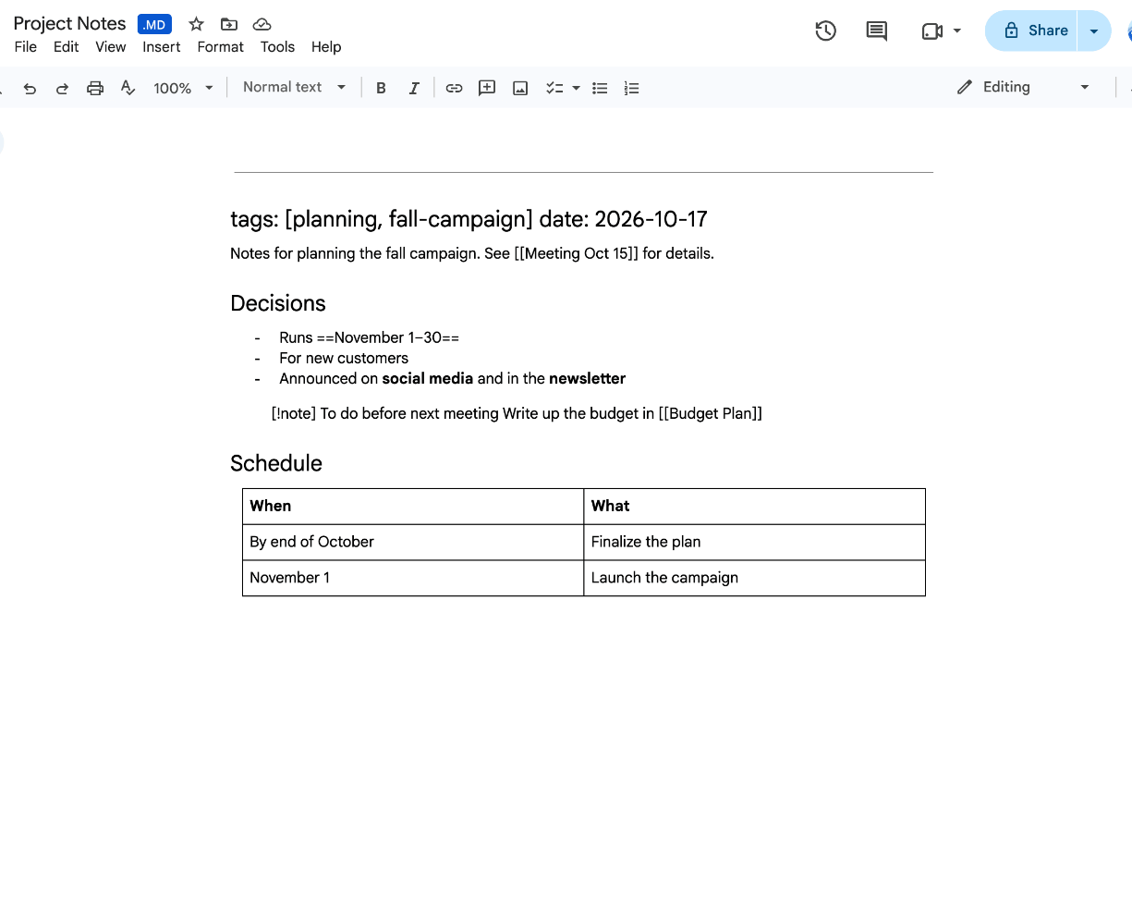Click the 'What' table header cell

[755, 506]
